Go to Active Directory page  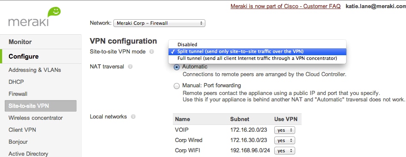pyautogui.click(x=28, y=154)
